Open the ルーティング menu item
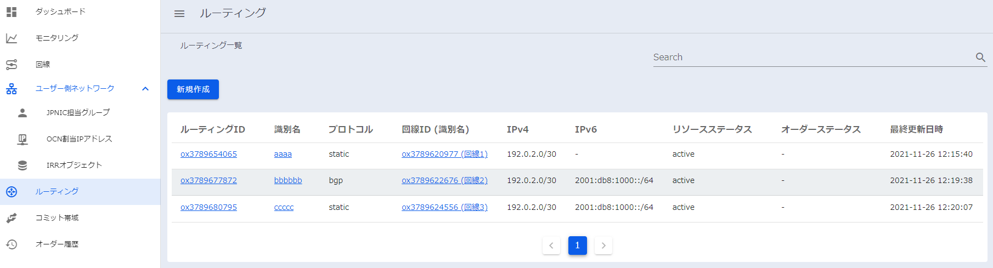 (57, 192)
